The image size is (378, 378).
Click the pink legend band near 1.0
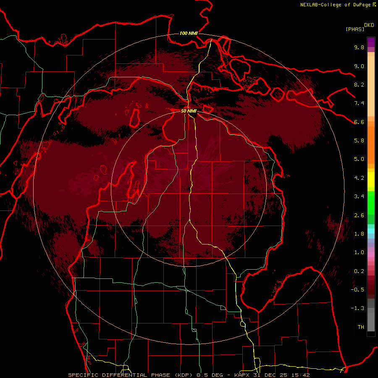coord(371,255)
